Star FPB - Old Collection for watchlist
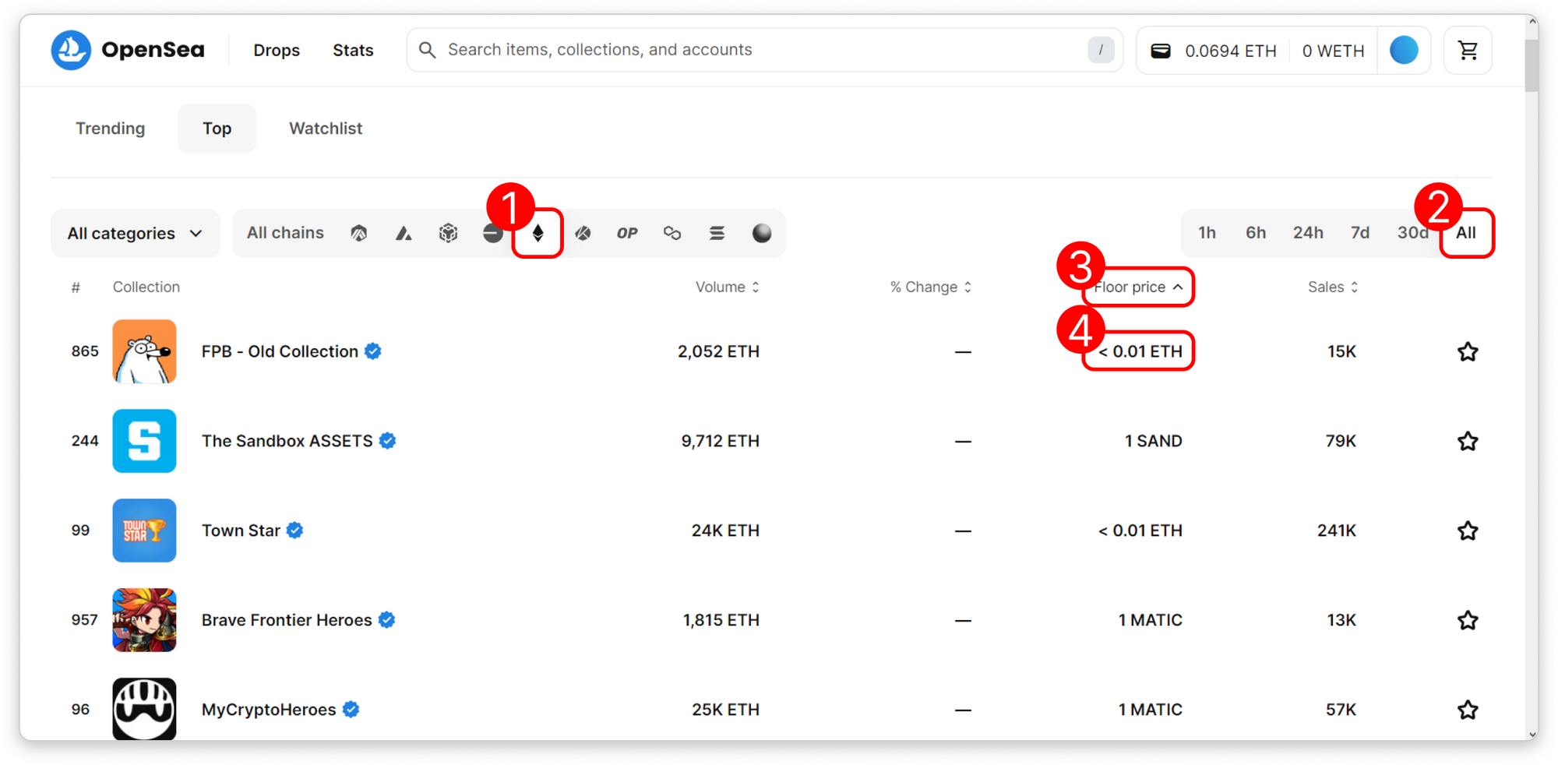The height and width of the screenshot is (765, 1558). pyautogui.click(x=1468, y=352)
